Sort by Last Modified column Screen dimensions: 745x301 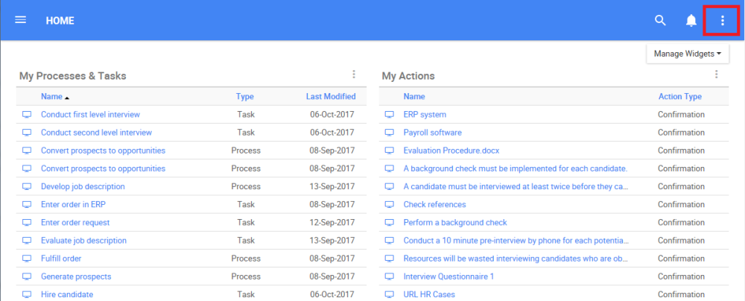(x=330, y=96)
